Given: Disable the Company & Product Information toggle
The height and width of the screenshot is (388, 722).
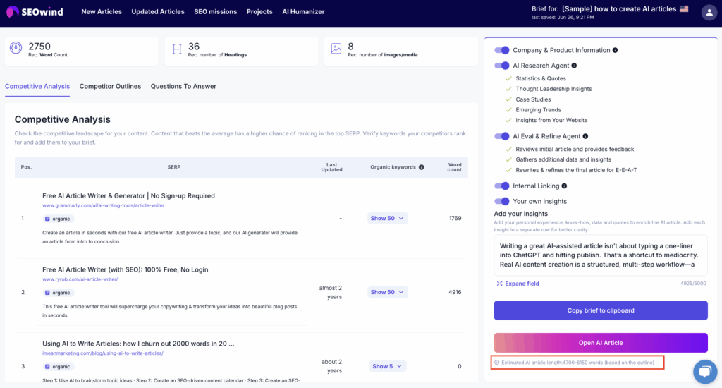Looking at the screenshot, I should tap(502, 50).
